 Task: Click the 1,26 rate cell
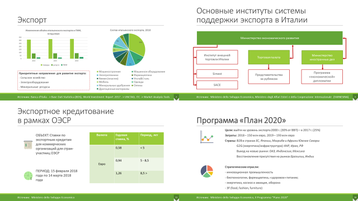tap(126, 176)
